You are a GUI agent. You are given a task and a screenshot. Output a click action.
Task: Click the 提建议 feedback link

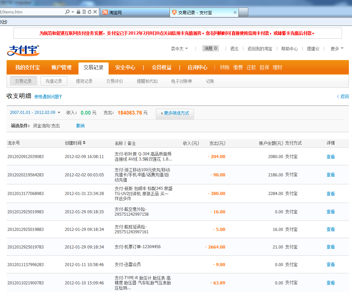coord(313,49)
